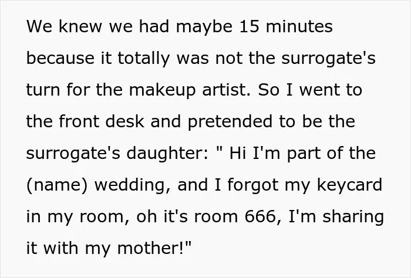Click the word "maybe"
411x278 pixels.
[x=204, y=27]
